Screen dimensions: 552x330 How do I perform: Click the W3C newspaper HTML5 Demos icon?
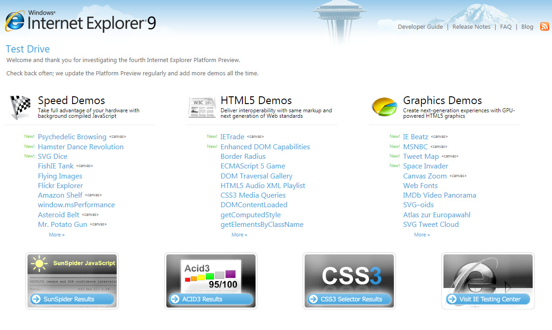coord(202,108)
